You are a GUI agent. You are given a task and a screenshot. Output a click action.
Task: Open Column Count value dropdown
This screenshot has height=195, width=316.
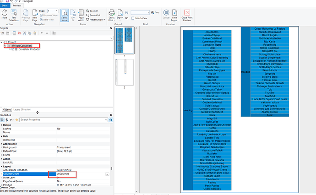click(x=107, y=174)
